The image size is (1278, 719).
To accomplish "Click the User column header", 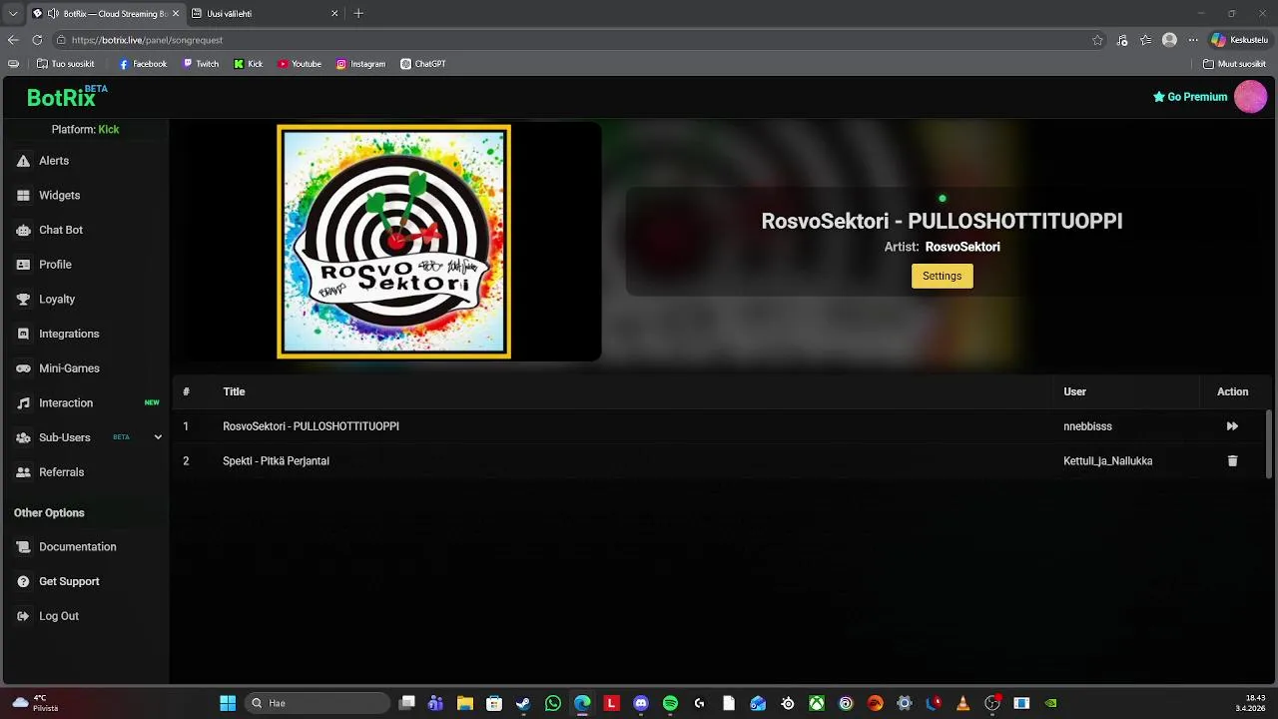I will point(1074,391).
